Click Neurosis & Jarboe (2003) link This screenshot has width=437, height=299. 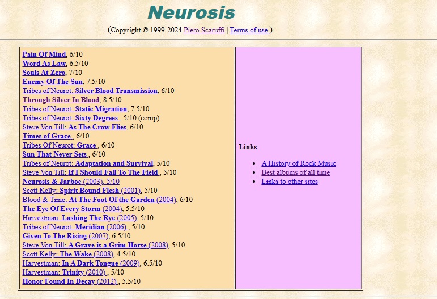pos(70,182)
